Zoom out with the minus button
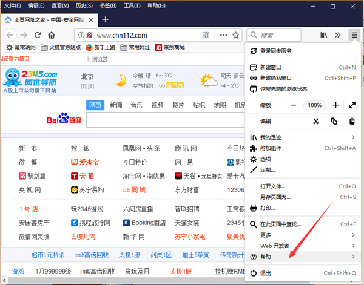Image resolution: width=364 pixels, height=285 pixels. tap(293, 105)
